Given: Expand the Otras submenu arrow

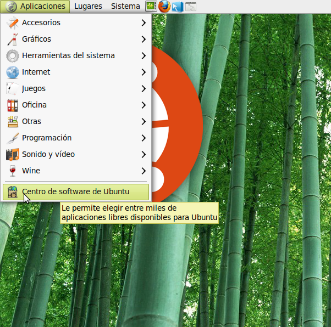Looking at the screenshot, I should (x=144, y=121).
